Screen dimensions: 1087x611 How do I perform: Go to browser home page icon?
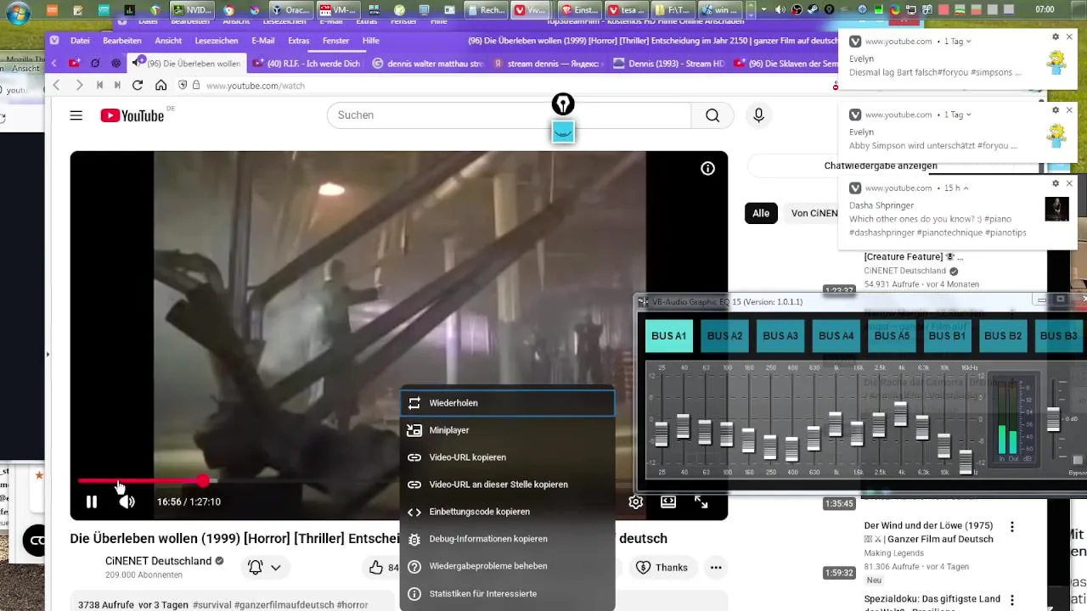click(x=161, y=86)
